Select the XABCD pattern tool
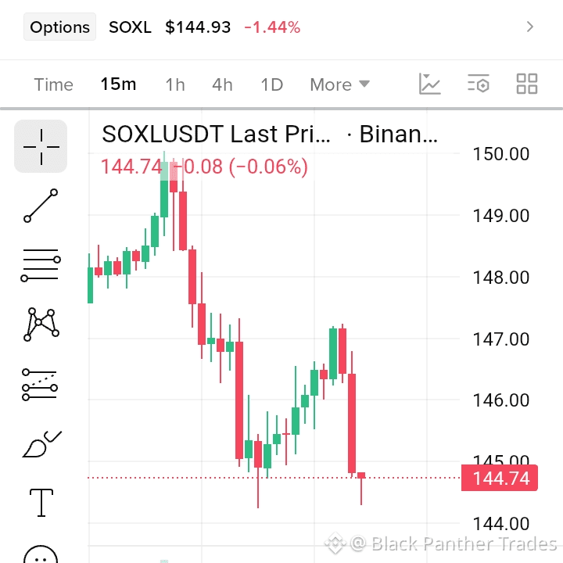563x563 pixels. [x=41, y=325]
